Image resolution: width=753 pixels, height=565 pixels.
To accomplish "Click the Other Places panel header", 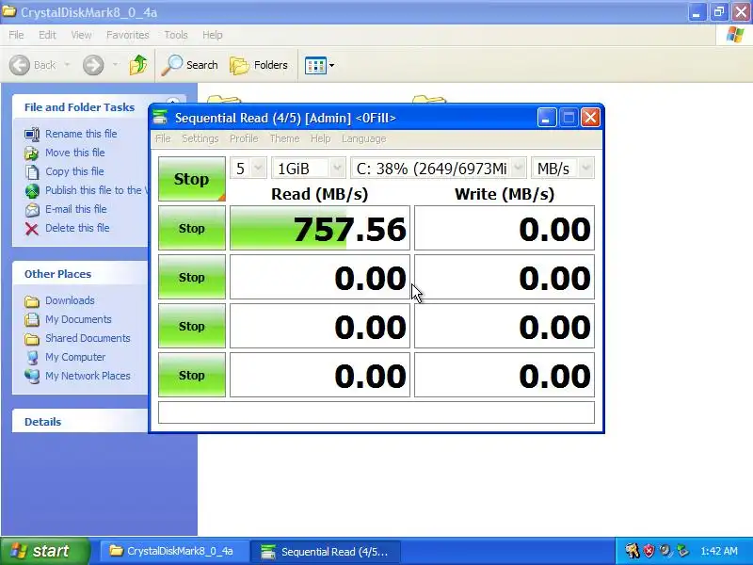I will click(x=81, y=274).
